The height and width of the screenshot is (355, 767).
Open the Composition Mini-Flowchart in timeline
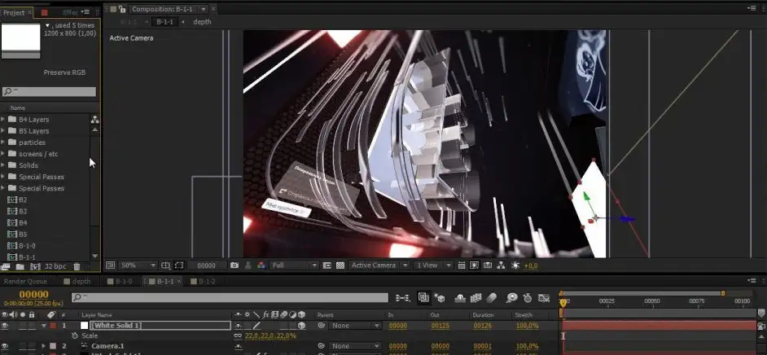[403, 297]
